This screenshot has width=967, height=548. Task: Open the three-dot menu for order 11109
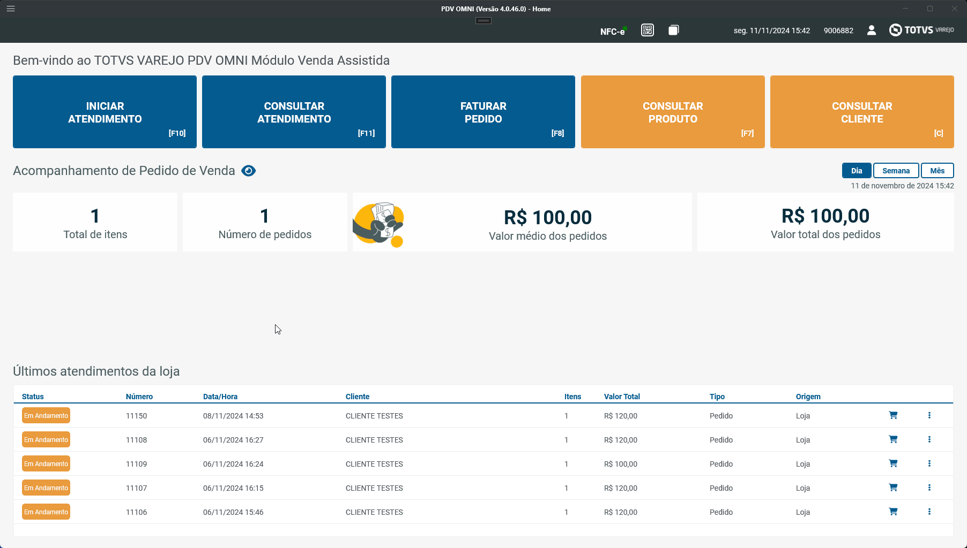point(929,463)
